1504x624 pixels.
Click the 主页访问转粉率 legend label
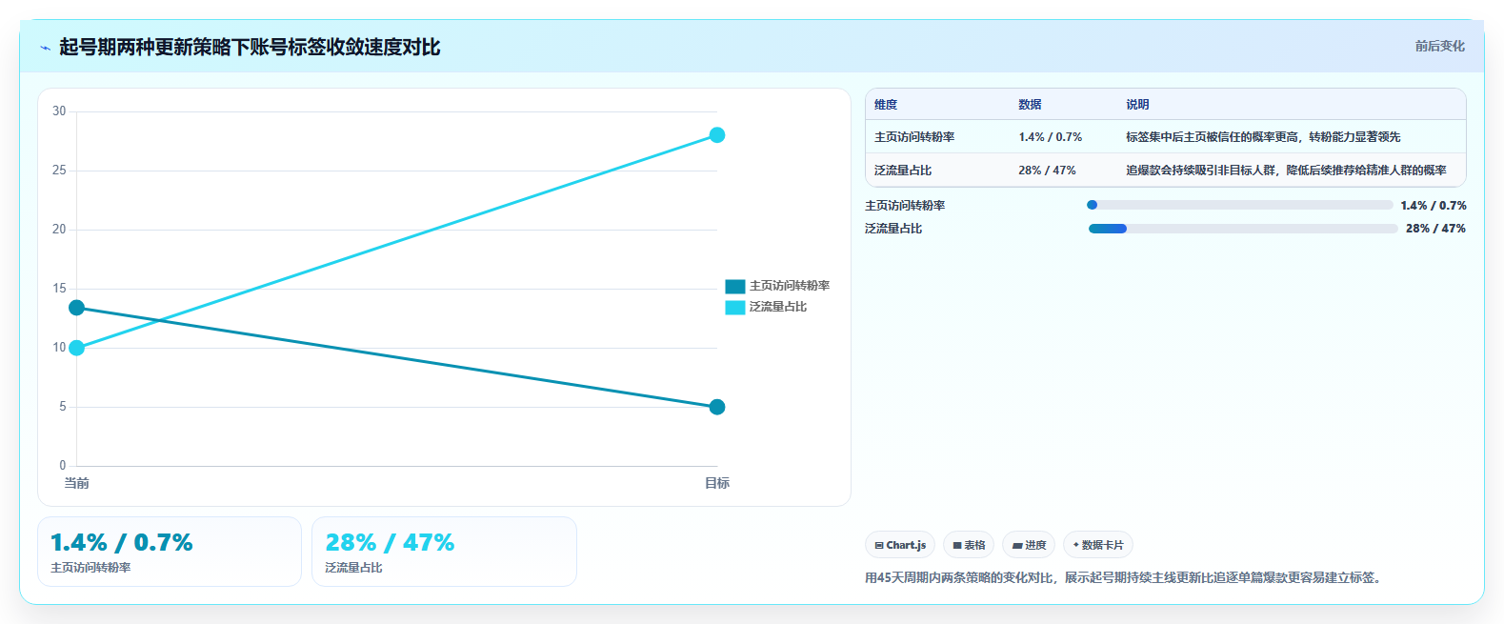point(790,286)
